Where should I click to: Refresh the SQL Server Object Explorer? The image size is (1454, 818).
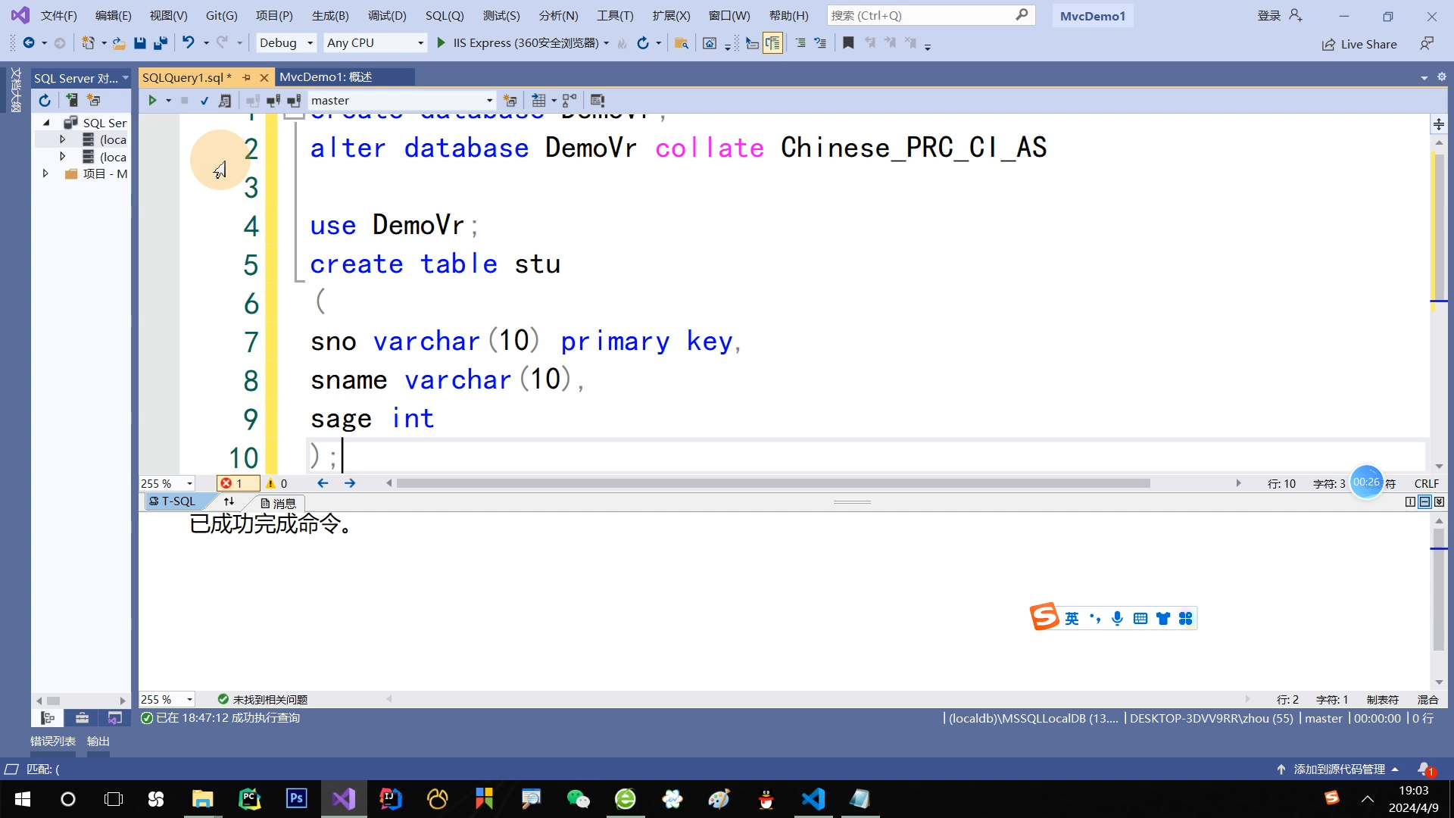coord(45,100)
